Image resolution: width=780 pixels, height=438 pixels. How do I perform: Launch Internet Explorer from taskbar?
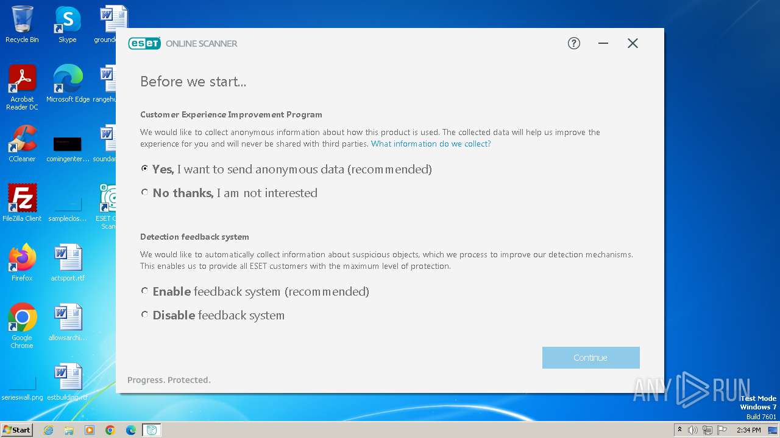[49, 430]
